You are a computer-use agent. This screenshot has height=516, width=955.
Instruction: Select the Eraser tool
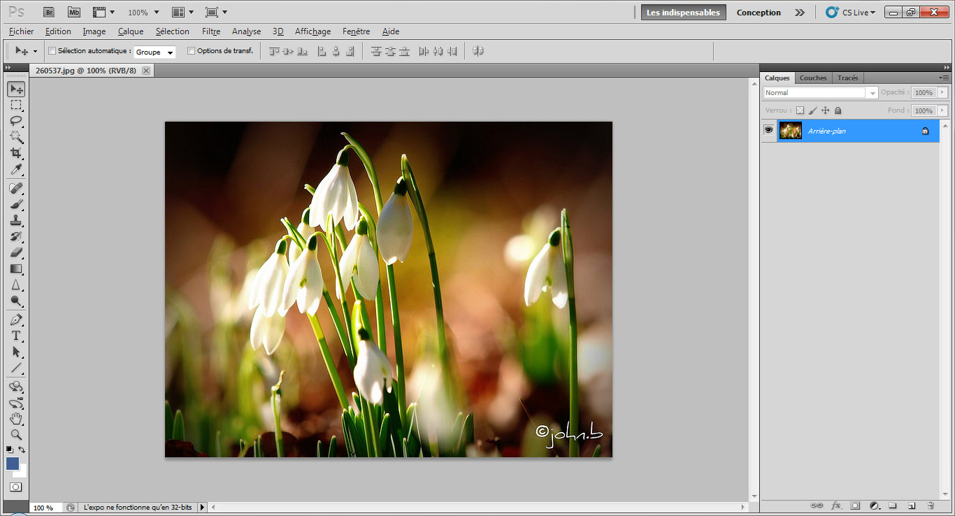pos(15,252)
